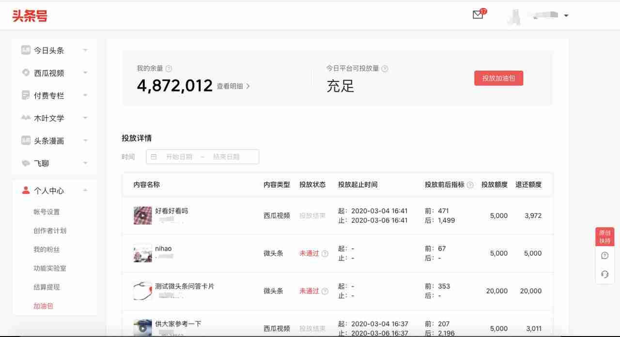Click the 好看好看吗 content title
Viewport: 620px width, 337px height.
[x=171, y=211]
